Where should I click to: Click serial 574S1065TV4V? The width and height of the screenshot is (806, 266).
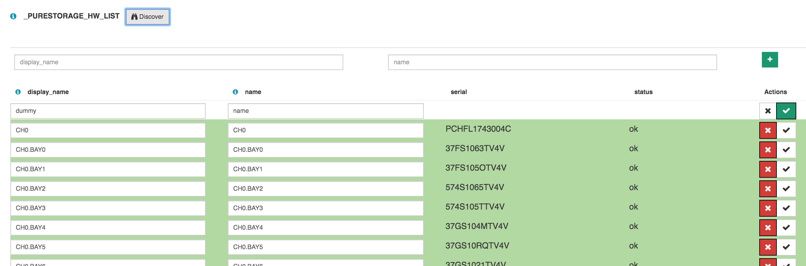[x=475, y=187]
